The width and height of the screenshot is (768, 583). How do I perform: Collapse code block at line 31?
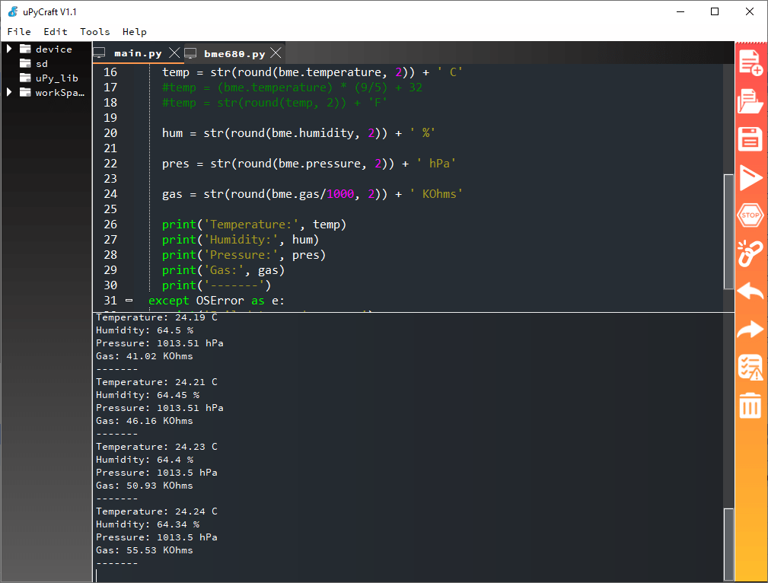[x=129, y=301]
